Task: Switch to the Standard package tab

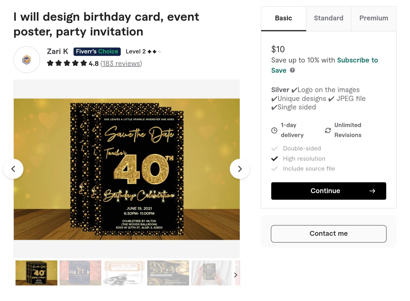Action: [x=329, y=18]
